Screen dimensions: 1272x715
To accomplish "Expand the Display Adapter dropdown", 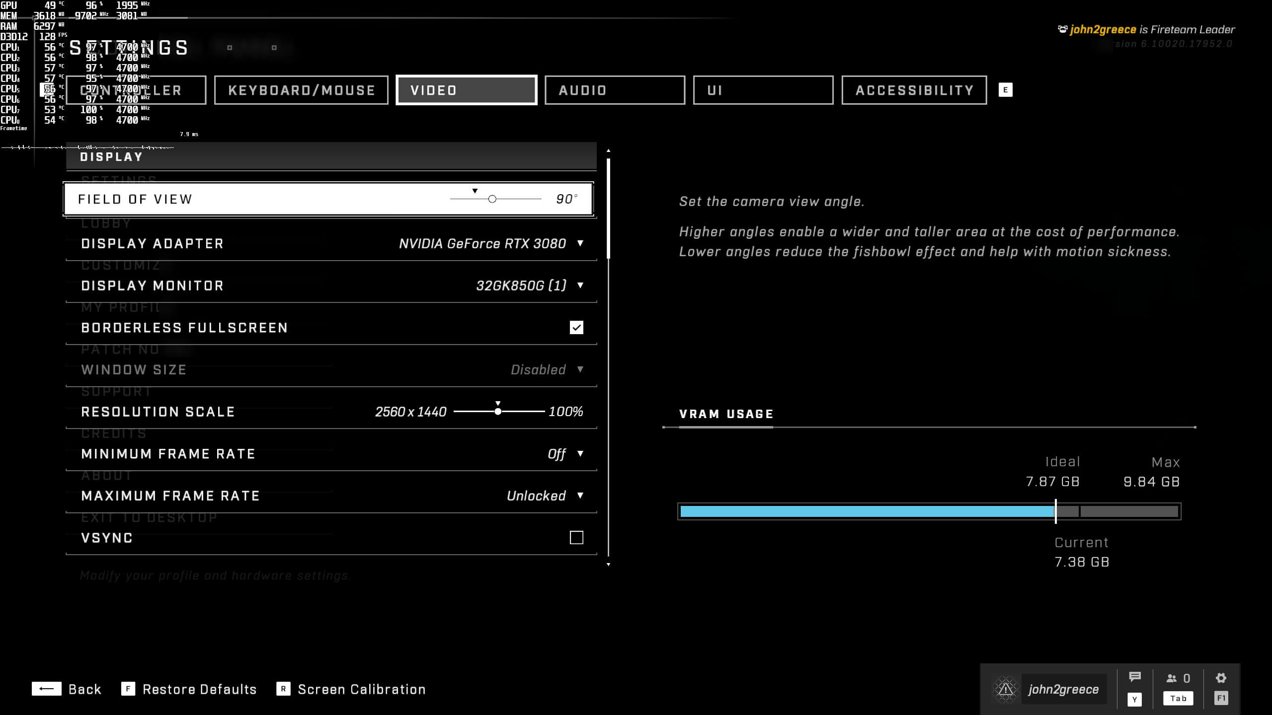I will (580, 243).
